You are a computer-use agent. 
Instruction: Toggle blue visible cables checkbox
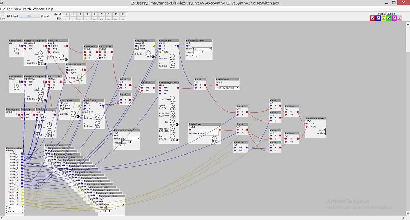tap(378, 18)
